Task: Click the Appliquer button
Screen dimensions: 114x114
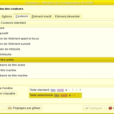Action: point(94,108)
